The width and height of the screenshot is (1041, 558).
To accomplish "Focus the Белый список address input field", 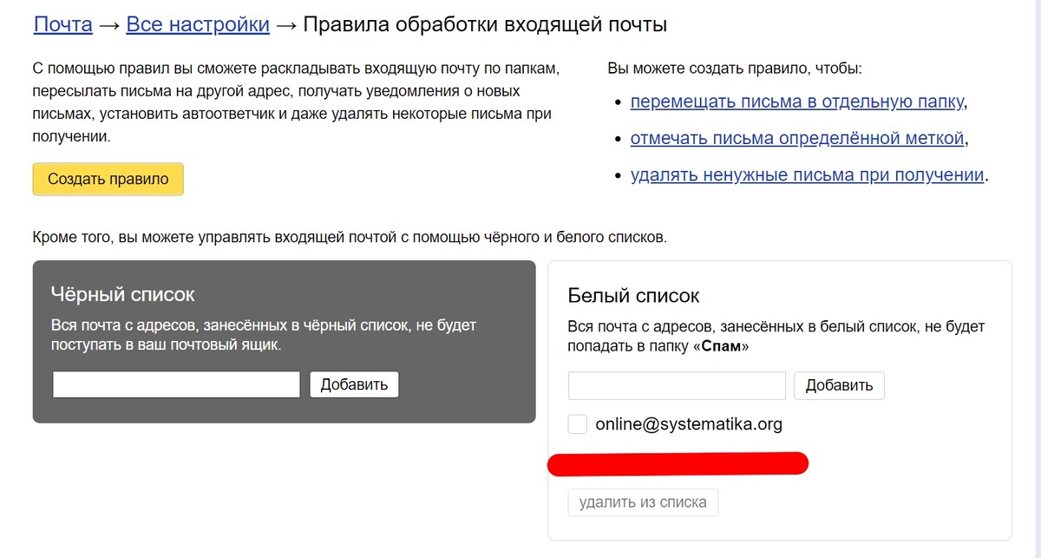I will tap(677, 385).
